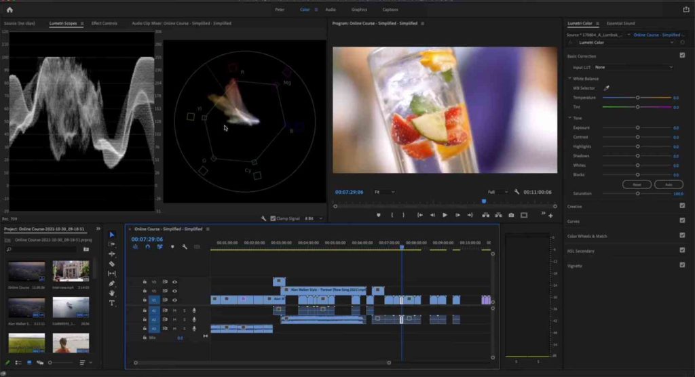This screenshot has height=377, width=695.
Task: Open Timeline Display Settings wrench
Action: (185, 247)
